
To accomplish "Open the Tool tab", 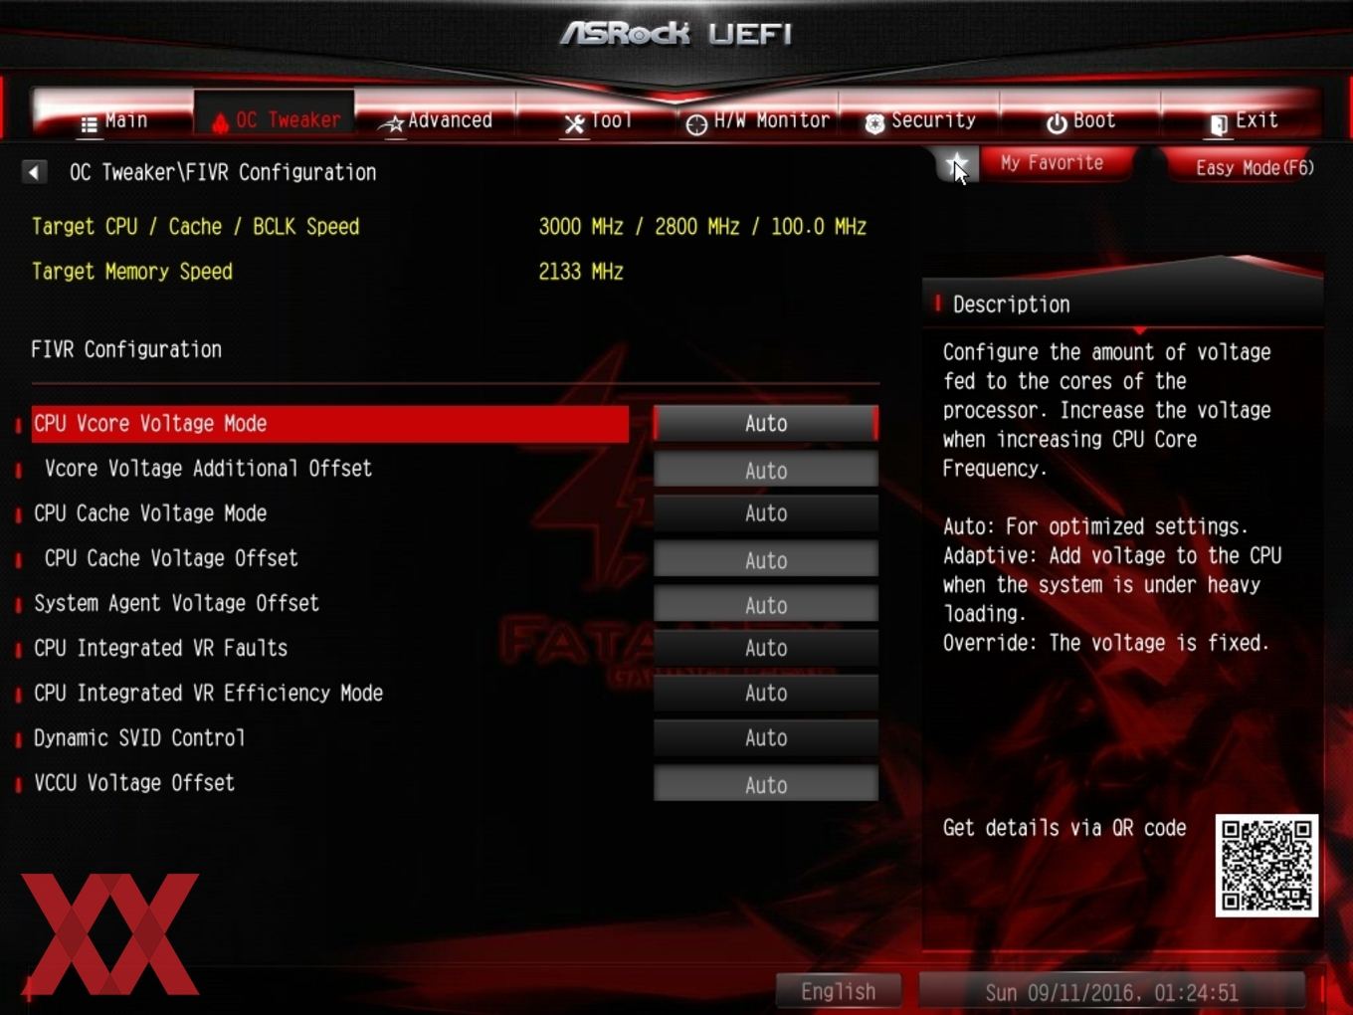I will click(598, 120).
